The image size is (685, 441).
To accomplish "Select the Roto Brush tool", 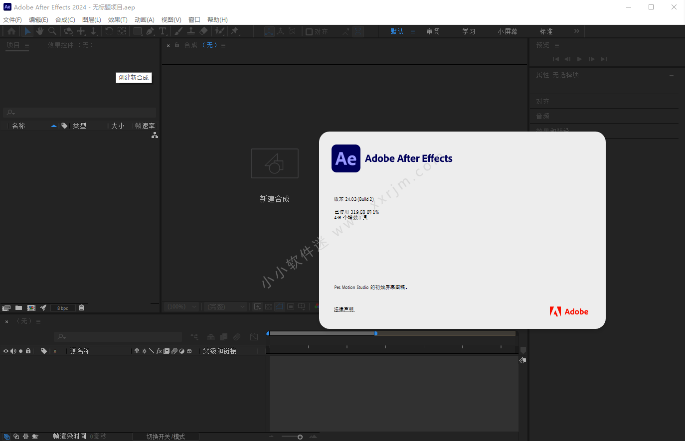I will 219,31.
